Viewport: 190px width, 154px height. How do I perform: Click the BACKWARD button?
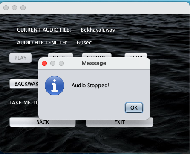pyautogui.click(x=24, y=83)
